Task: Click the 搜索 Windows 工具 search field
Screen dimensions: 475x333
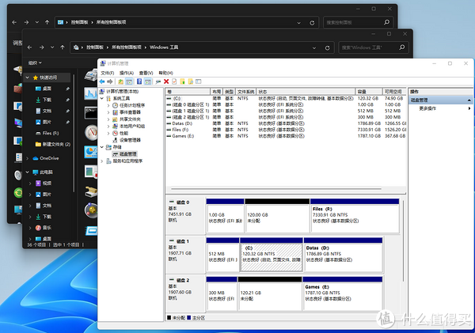Action: pos(373,47)
